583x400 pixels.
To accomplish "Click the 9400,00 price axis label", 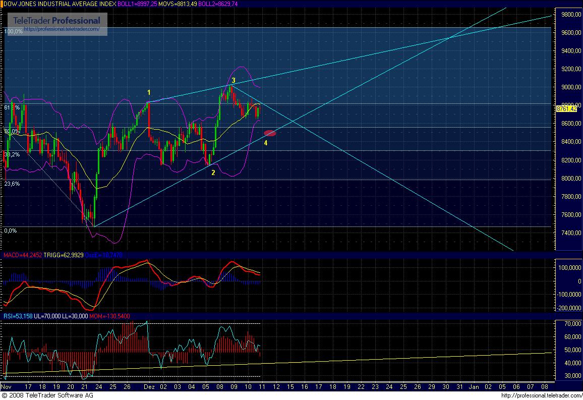I will point(571,51).
